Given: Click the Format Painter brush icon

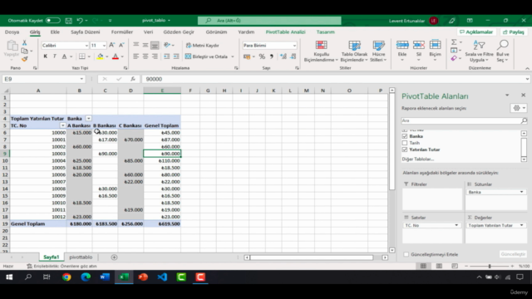Looking at the screenshot, I should (x=24, y=59).
